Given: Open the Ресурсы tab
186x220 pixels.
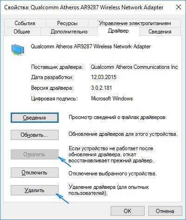Looking at the screenshot, I should point(67,23).
